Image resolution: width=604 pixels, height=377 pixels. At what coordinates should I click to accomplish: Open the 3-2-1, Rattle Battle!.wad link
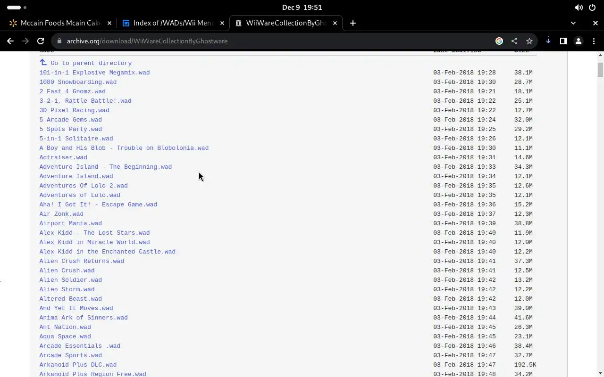click(85, 101)
